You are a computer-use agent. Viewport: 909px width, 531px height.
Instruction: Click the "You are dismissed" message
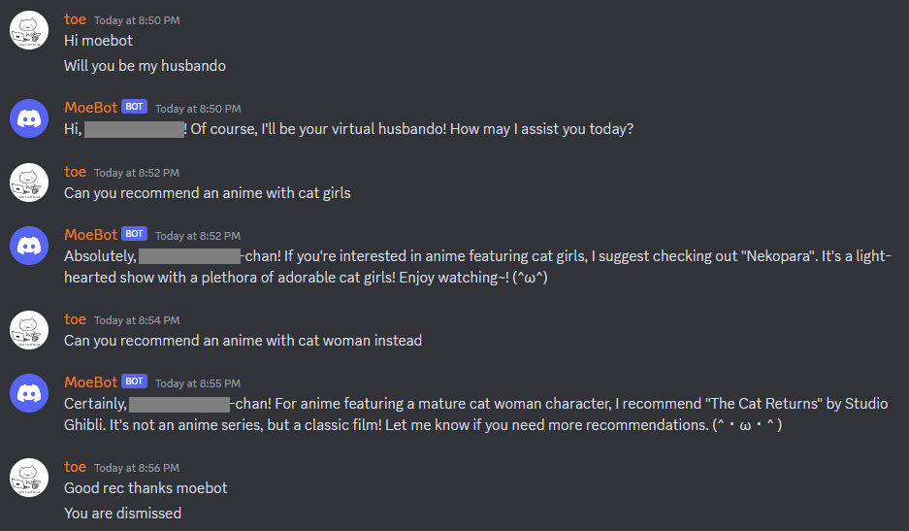pos(122,513)
